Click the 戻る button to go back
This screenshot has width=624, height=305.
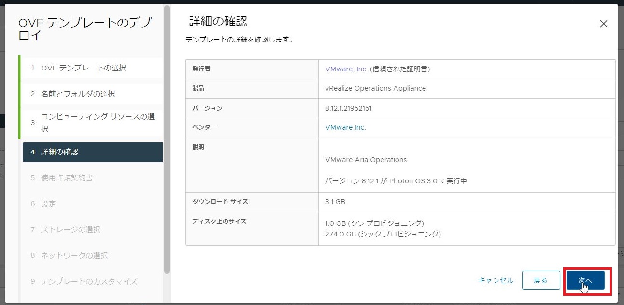point(541,280)
